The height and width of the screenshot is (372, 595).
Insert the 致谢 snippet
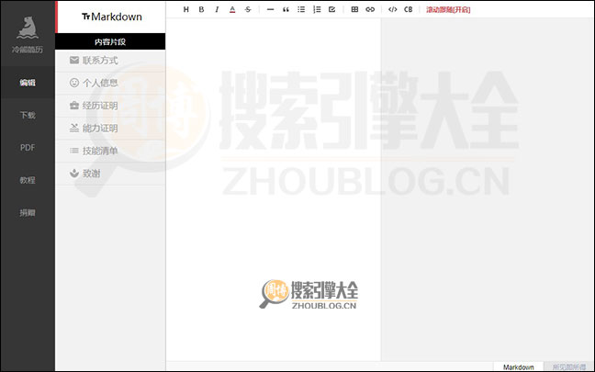point(110,174)
